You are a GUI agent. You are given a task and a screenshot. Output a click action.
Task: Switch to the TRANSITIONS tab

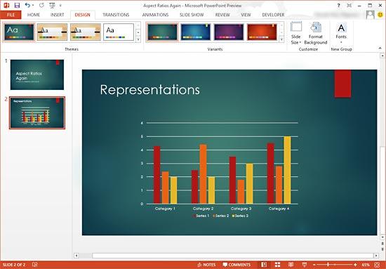click(116, 15)
